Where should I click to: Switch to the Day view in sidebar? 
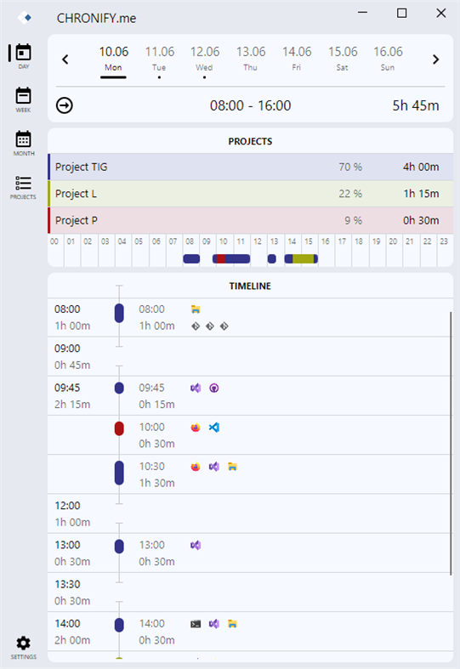coord(24,56)
